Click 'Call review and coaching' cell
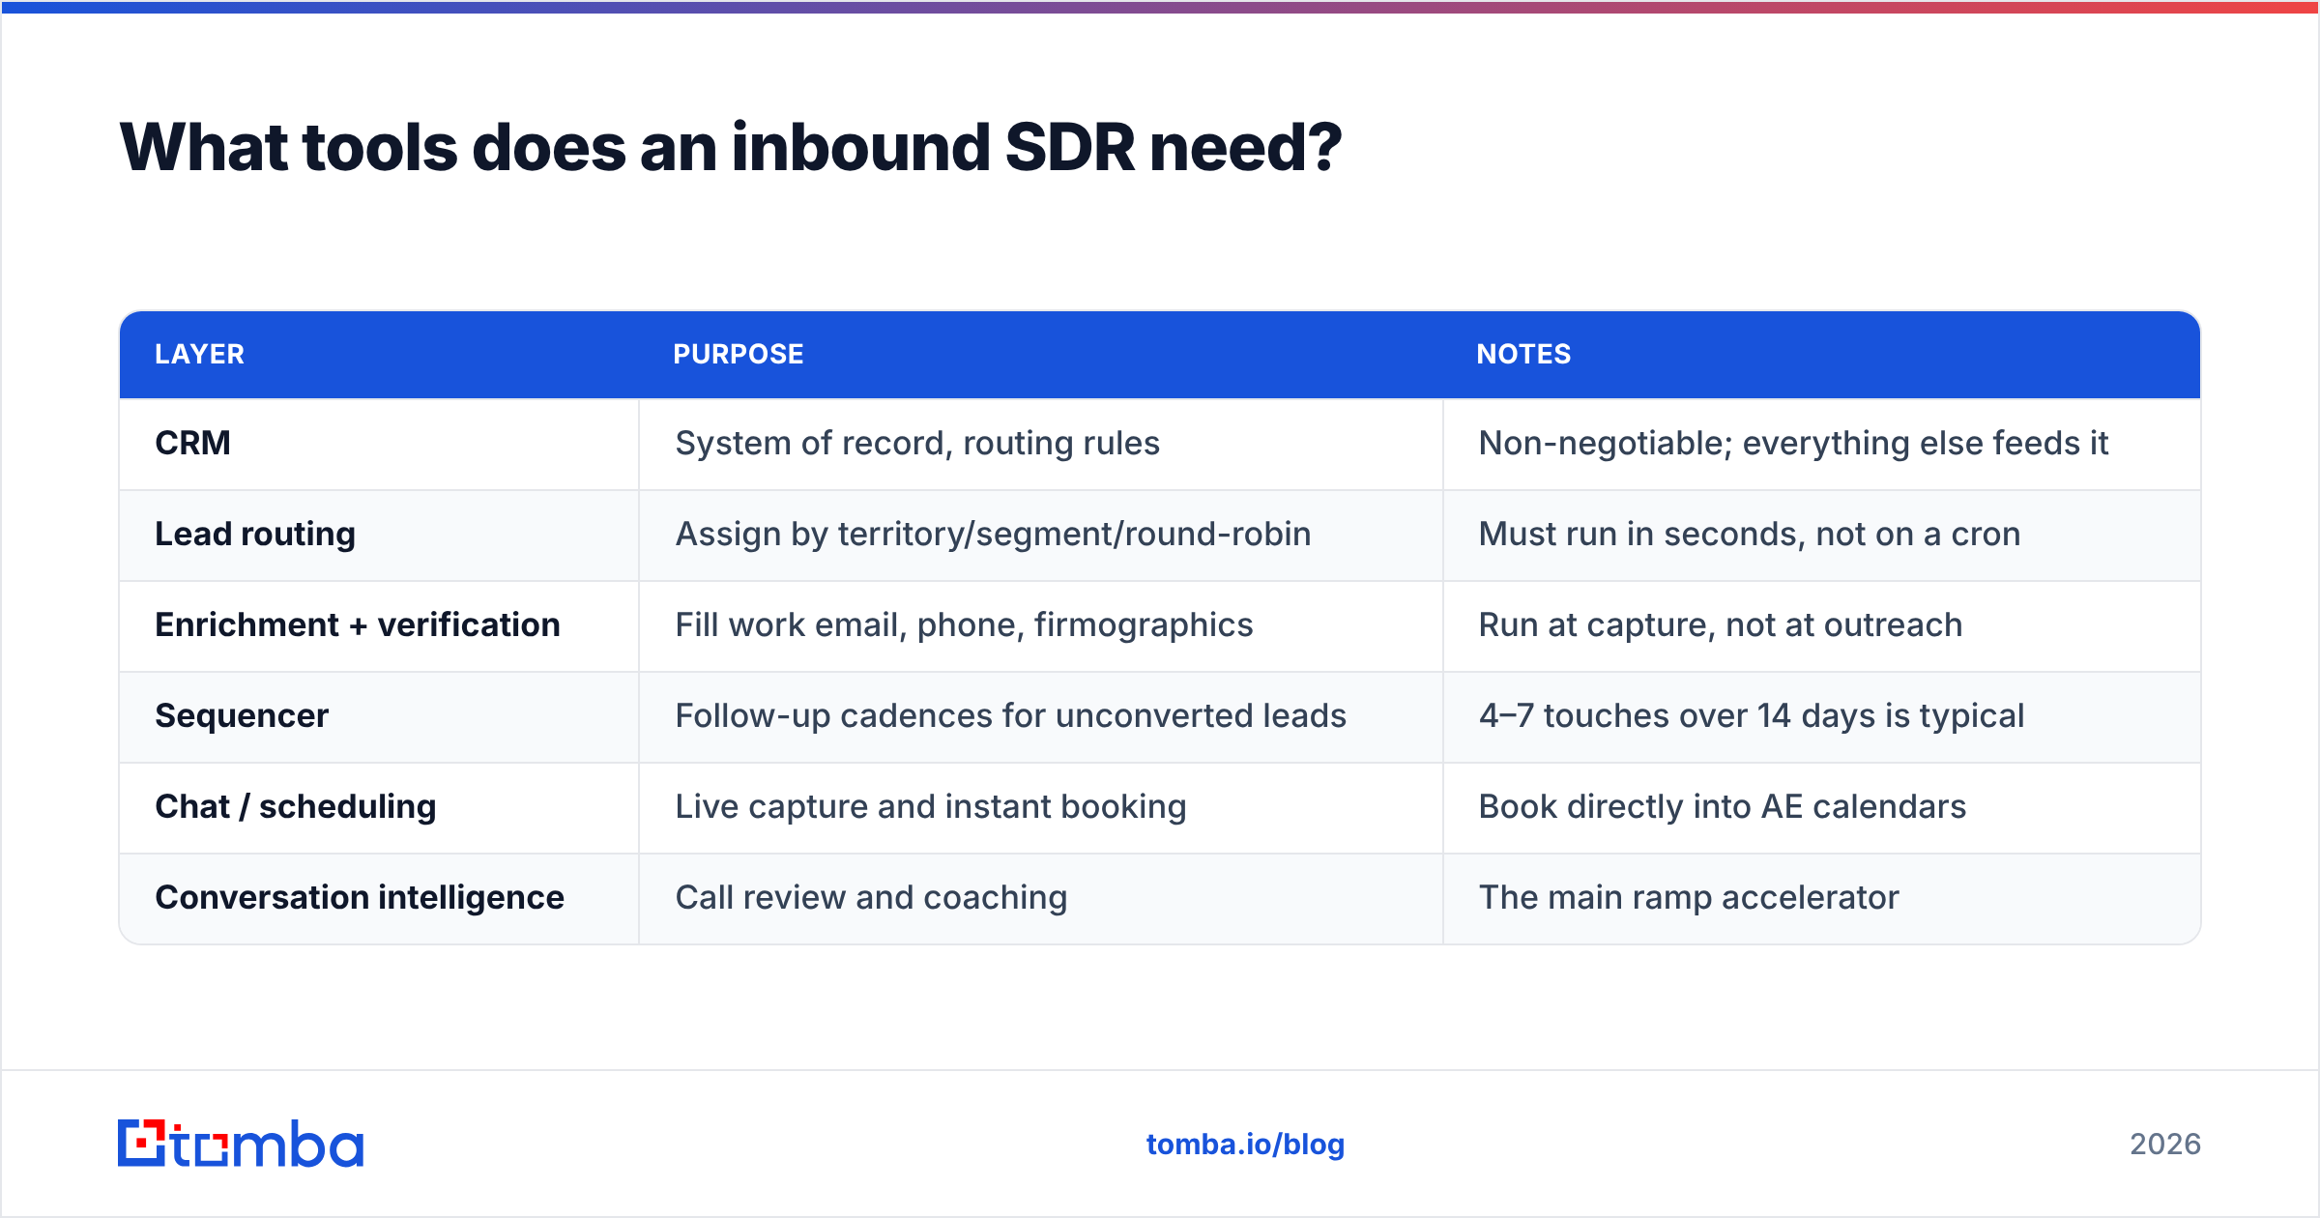The height and width of the screenshot is (1218, 2320). point(1041,898)
